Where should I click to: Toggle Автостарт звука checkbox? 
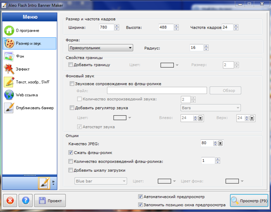point(79,127)
